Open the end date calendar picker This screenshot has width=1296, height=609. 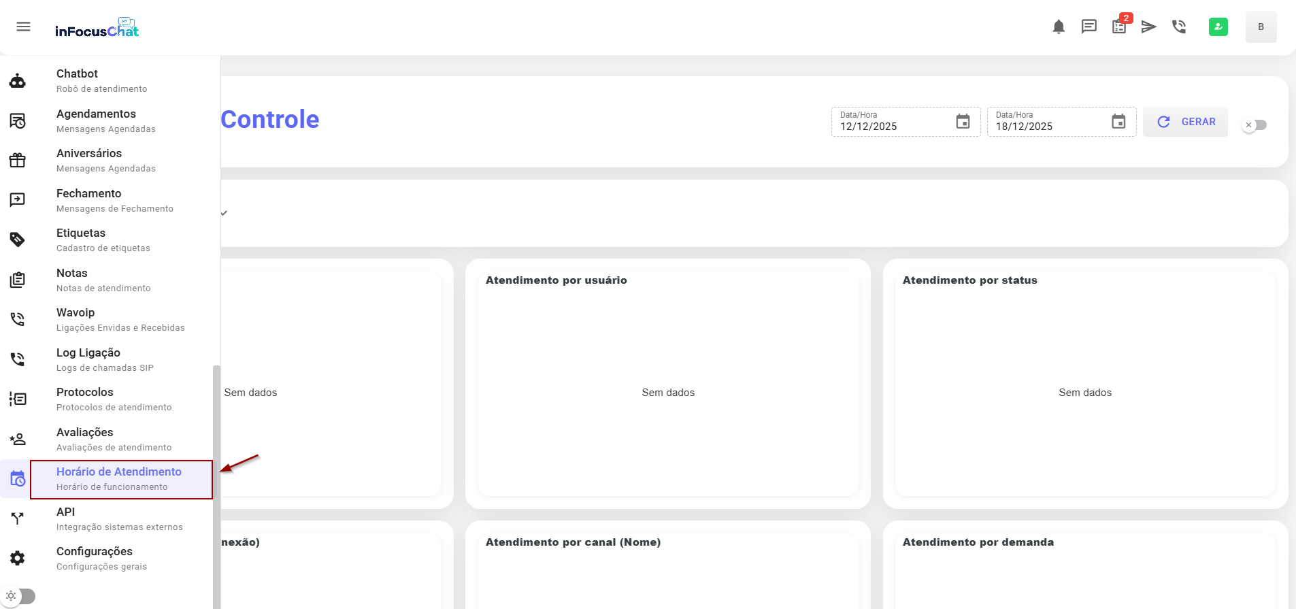[1118, 122]
